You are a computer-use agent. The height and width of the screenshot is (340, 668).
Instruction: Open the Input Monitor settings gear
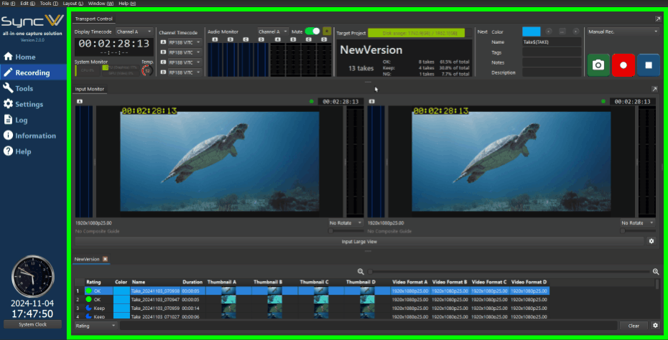click(x=651, y=241)
